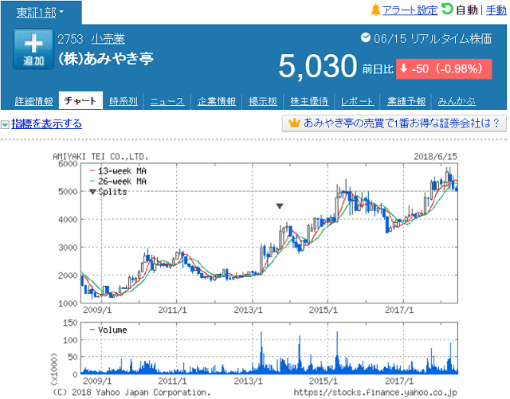Click the stock split triangle marker on chart
510x399 pixels.
click(x=280, y=205)
